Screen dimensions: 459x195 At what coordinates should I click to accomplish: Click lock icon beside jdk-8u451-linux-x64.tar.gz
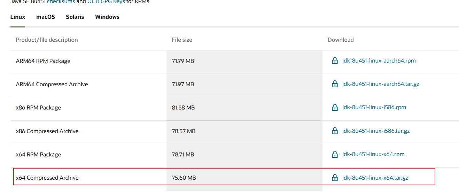335,178
